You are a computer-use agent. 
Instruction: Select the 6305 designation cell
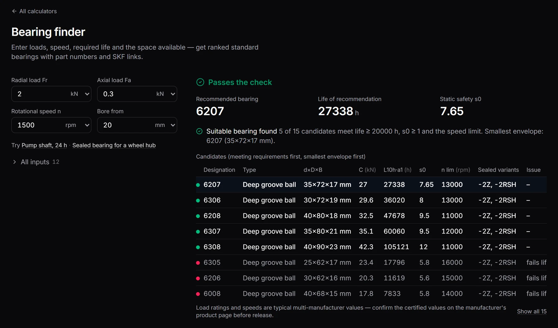(x=212, y=263)
